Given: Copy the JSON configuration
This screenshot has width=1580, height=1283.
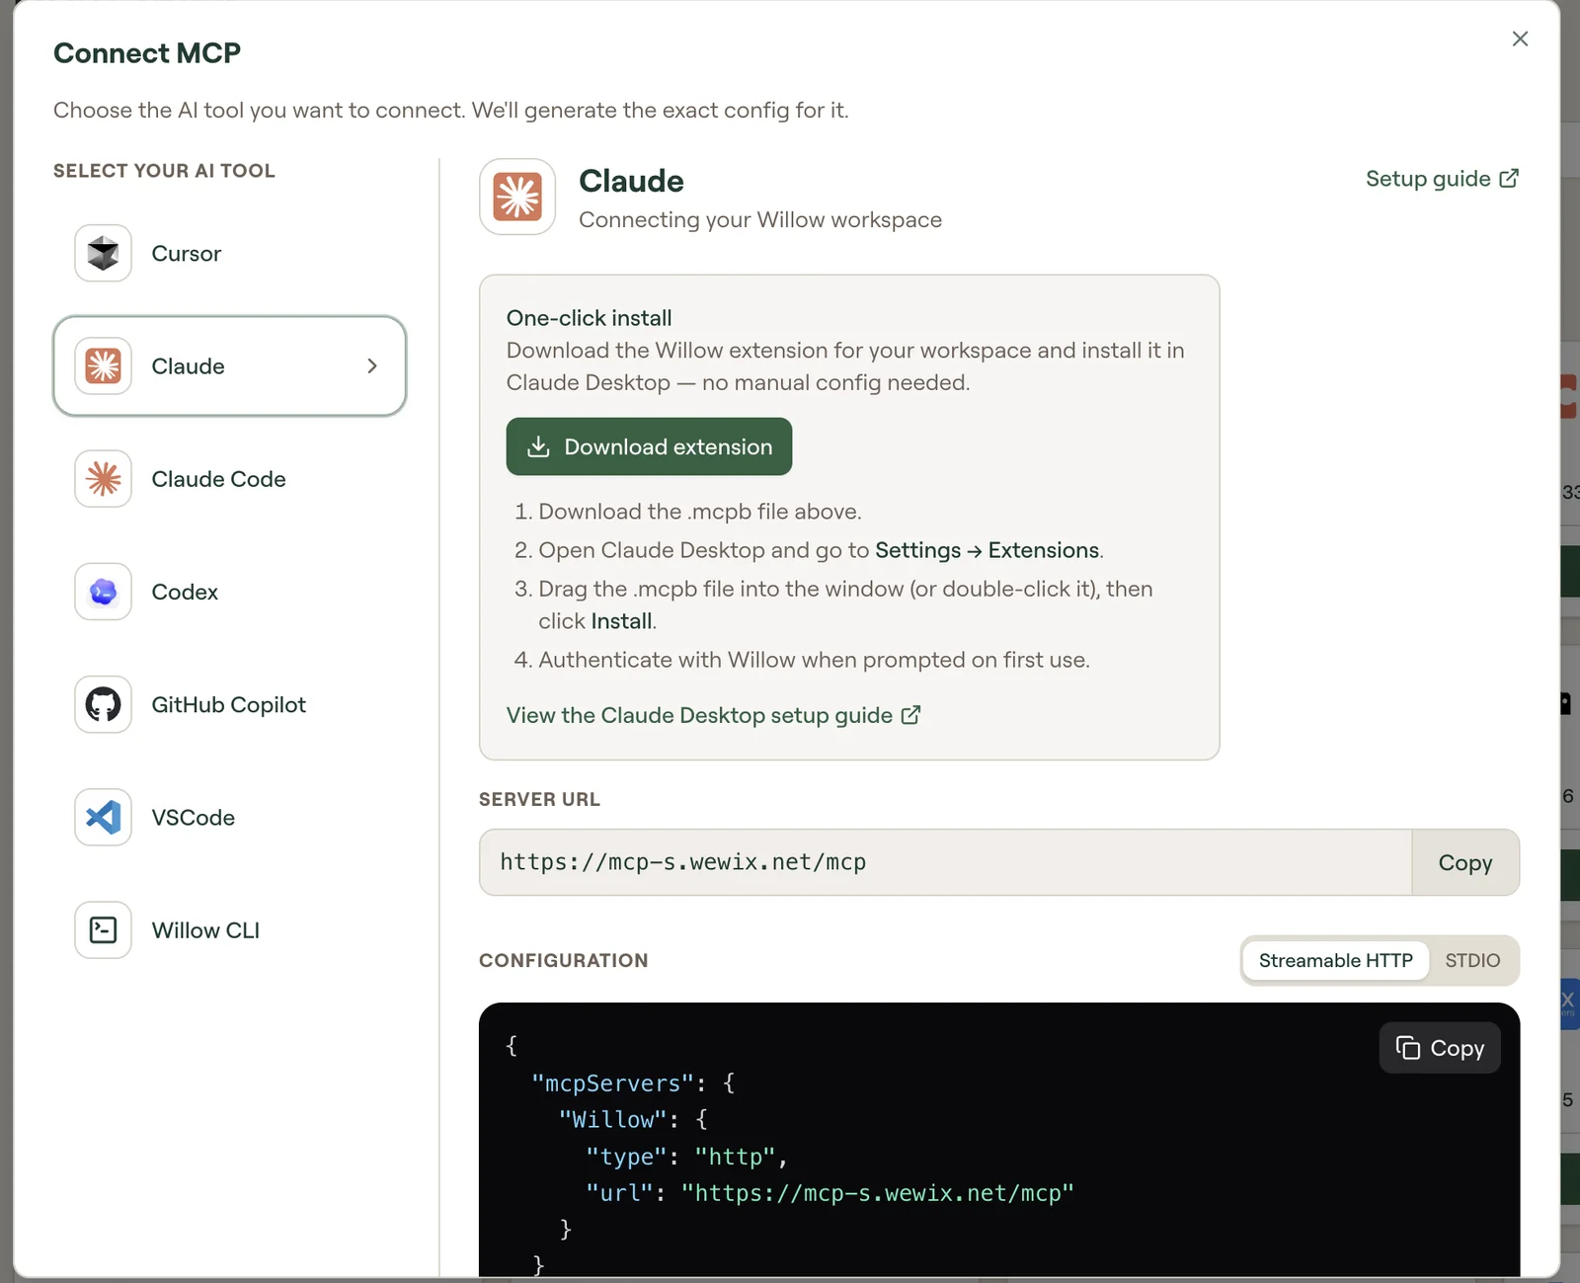Looking at the screenshot, I should click(1440, 1048).
